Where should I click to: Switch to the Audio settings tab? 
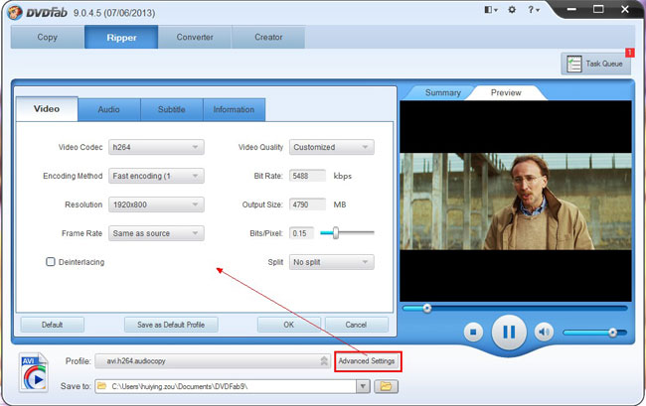point(108,109)
